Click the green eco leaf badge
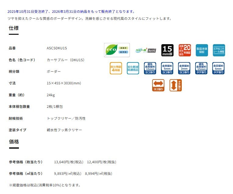The height and width of the screenshot is (194, 233). 117,50
